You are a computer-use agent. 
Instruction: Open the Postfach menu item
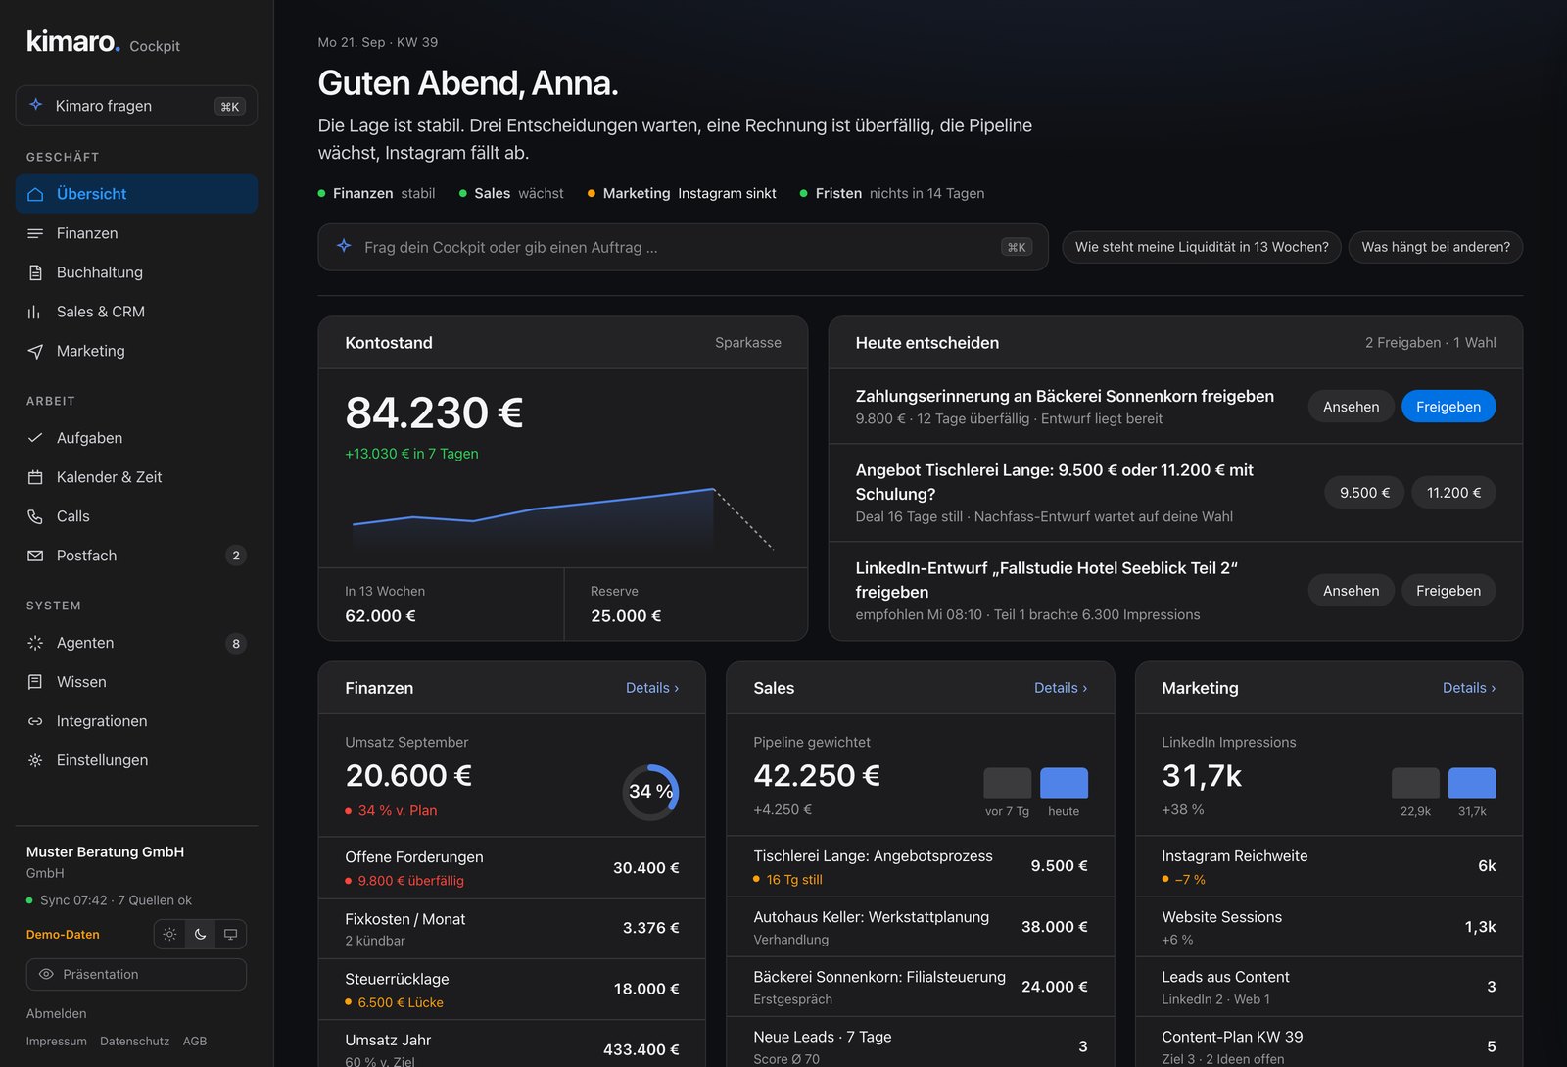pyautogui.click(x=136, y=556)
